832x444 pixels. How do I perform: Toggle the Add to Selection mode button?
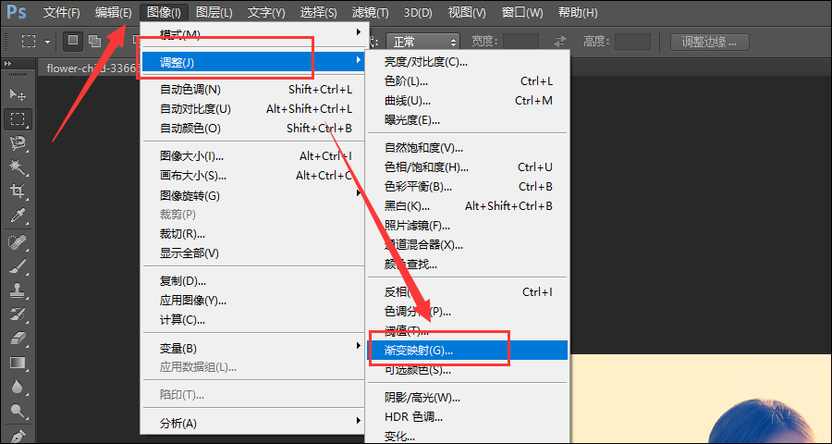(x=94, y=41)
